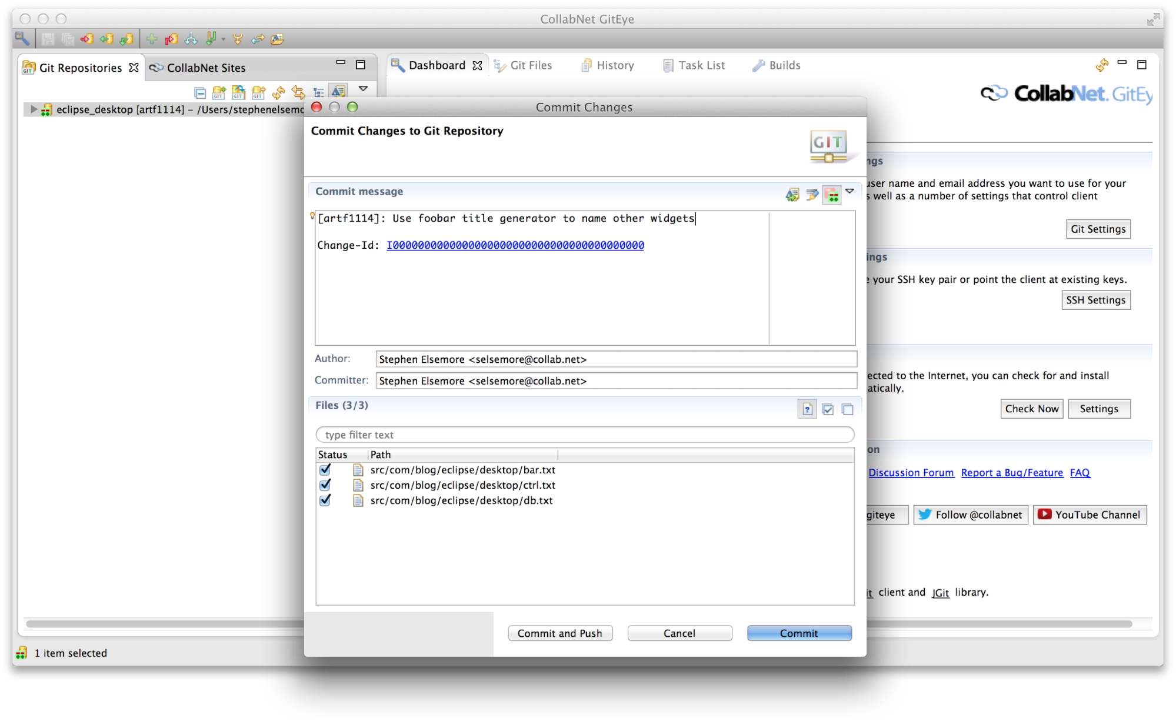Viewport: 1176px width, 728px height.
Task: Click the Add Change-Id icon in commit message toolbar
Action: coord(832,195)
